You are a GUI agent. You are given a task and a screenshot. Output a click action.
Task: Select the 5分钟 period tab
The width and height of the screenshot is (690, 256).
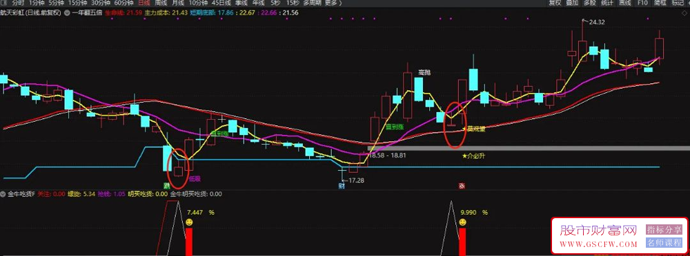tap(56, 3)
